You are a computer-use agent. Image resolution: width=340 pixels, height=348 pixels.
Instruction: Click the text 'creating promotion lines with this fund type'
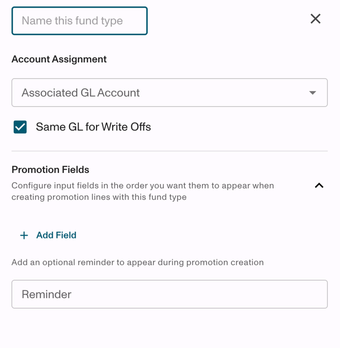[99, 197]
